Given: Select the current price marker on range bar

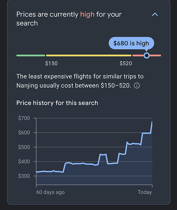Looking at the screenshot, I should click(x=147, y=55).
